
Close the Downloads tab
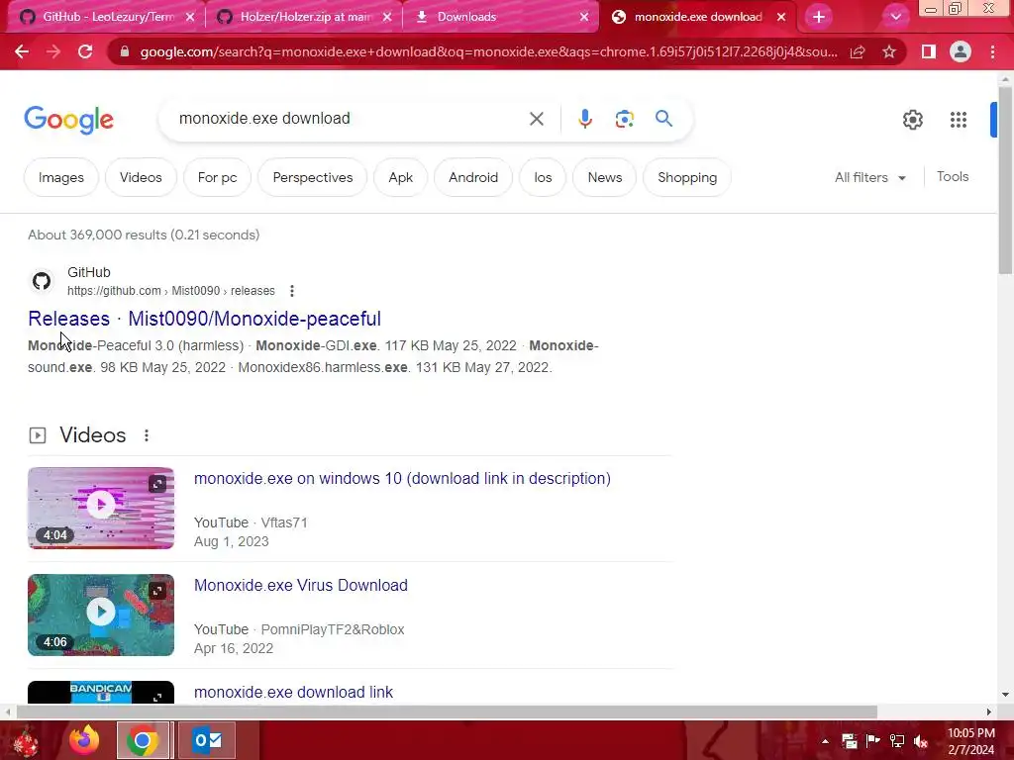click(x=584, y=17)
